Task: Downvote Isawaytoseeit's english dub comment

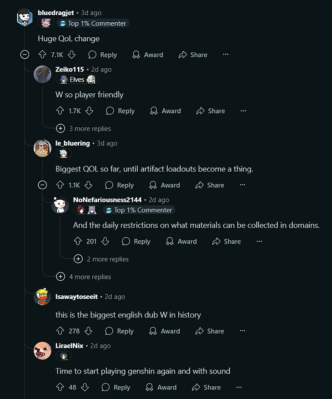Action: pyautogui.click(x=89, y=331)
